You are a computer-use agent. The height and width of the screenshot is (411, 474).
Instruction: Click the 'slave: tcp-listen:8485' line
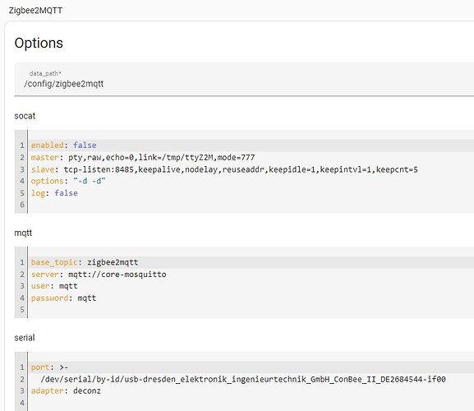pyautogui.click(x=224, y=169)
